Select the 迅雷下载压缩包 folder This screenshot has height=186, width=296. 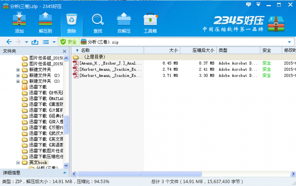click(43, 156)
